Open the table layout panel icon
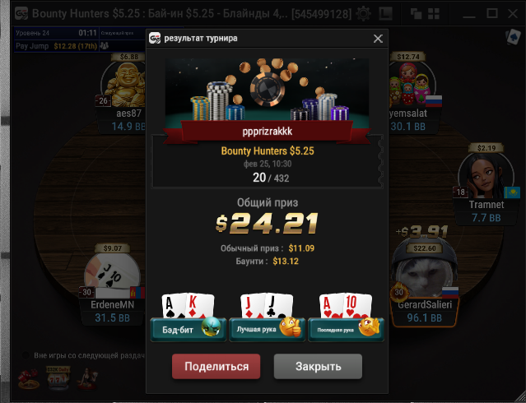 (386, 14)
